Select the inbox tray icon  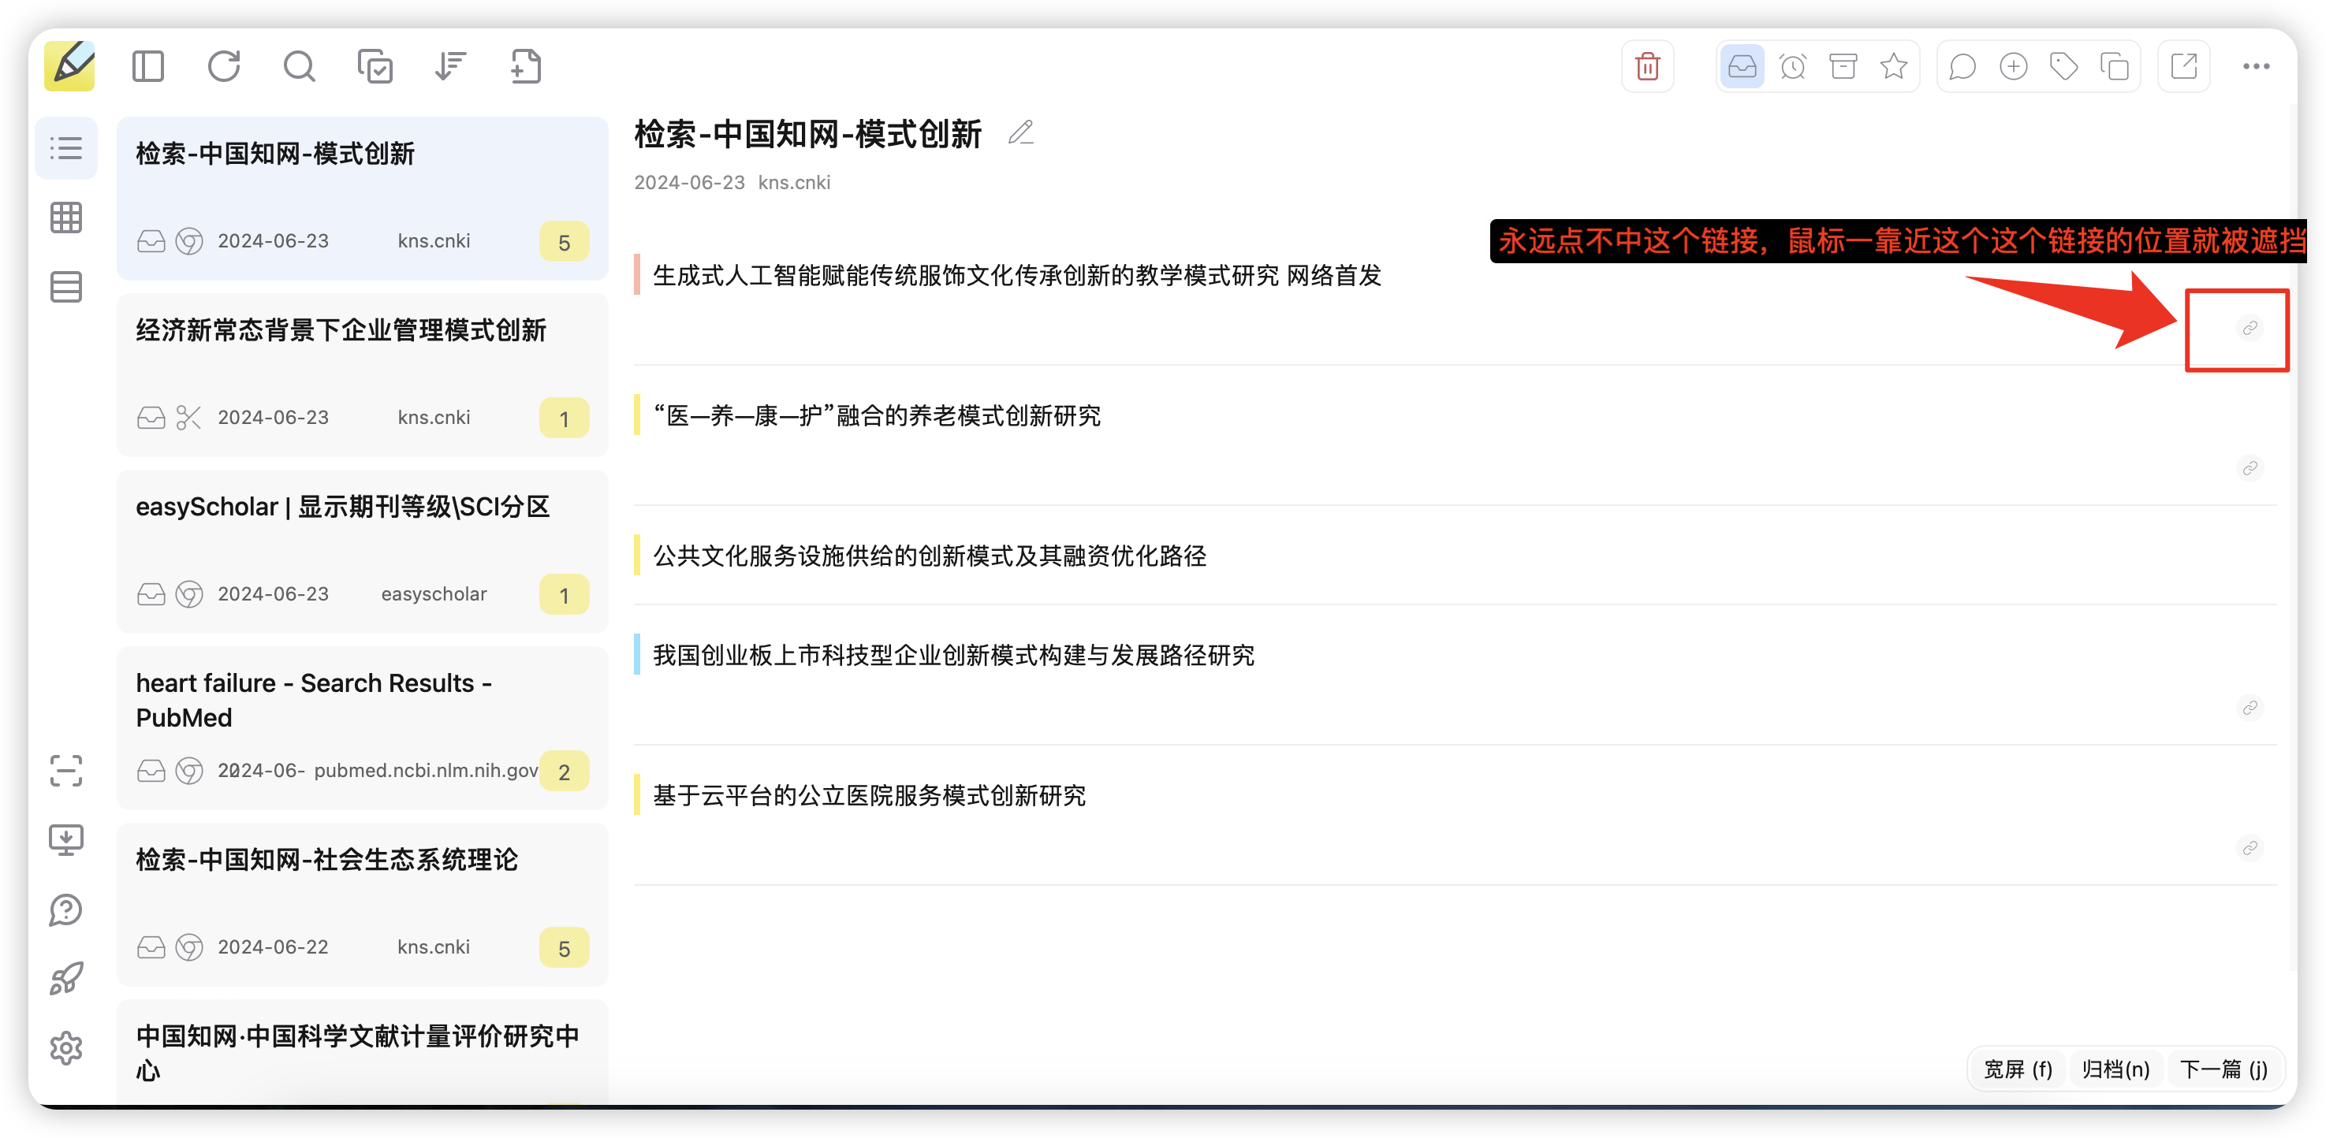1742,66
